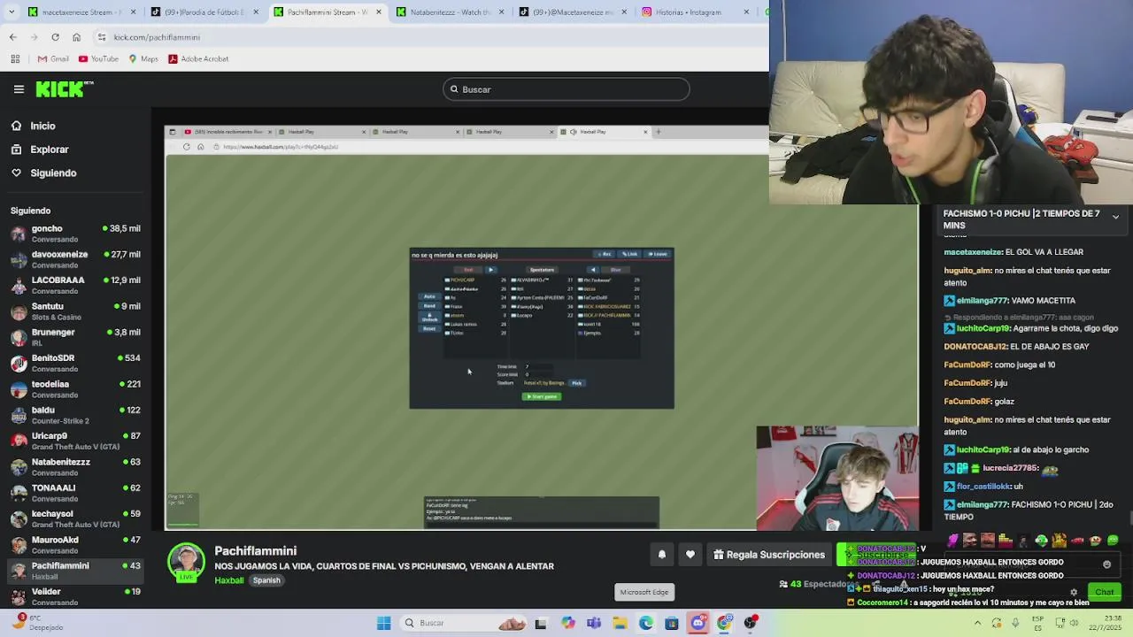Click the Reset teams button in Haxball

(429, 328)
